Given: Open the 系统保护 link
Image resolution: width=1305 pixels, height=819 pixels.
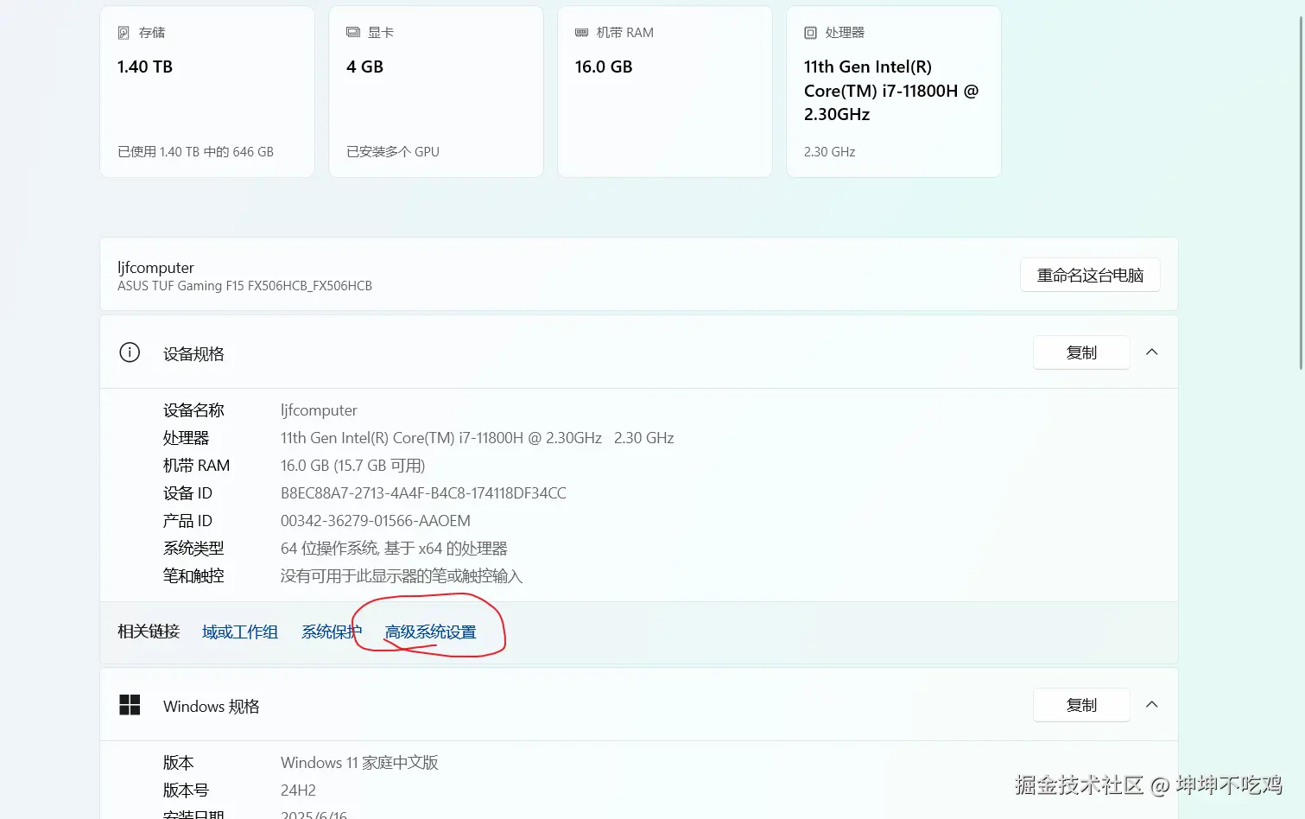Looking at the screenshot, I should pos(332,632).
